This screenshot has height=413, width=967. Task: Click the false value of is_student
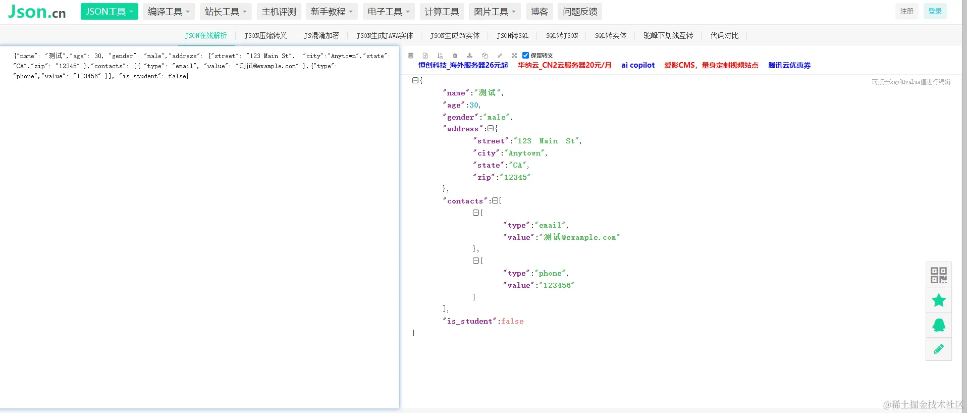click(x=512, y=321)
